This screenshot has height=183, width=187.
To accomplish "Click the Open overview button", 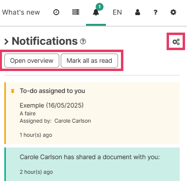I will click(32, 61).
